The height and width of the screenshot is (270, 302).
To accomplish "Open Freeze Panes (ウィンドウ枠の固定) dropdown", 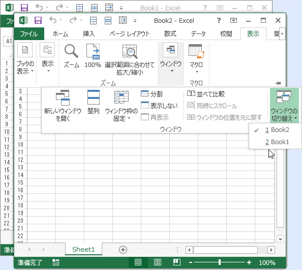I will (x=122, y=106).
